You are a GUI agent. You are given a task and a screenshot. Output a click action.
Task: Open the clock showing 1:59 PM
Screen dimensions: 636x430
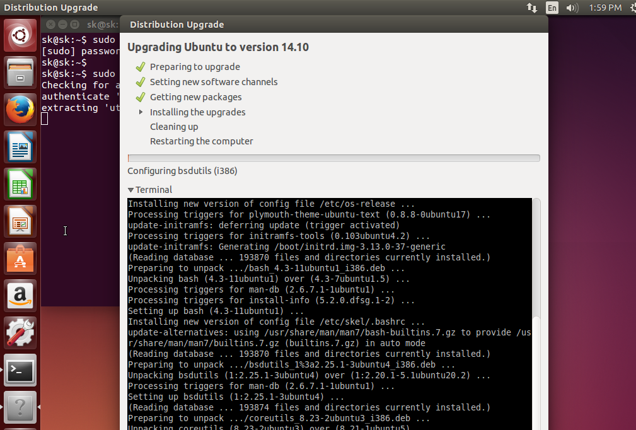pos(605,8)
